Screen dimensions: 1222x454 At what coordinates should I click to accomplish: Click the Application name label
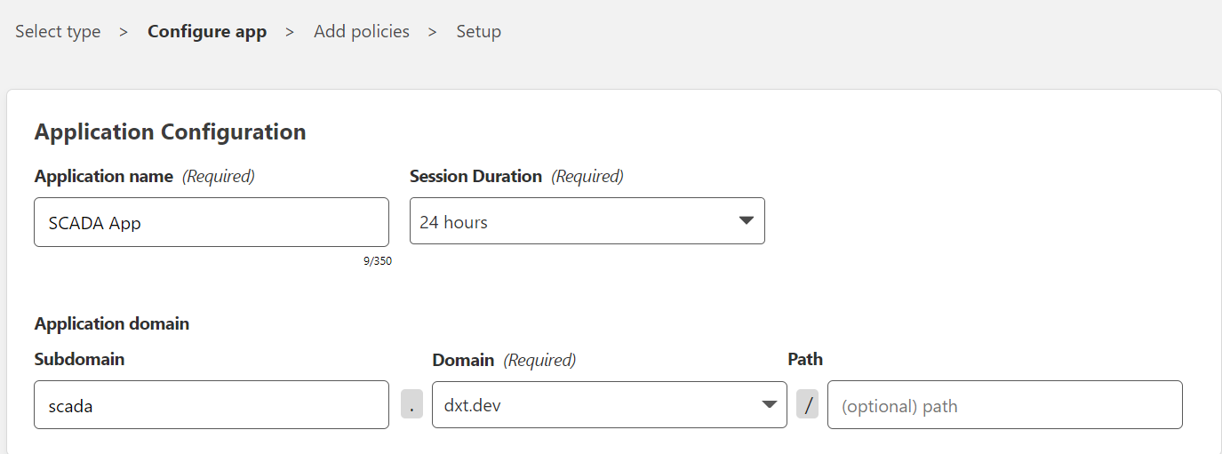coord(104,176)
